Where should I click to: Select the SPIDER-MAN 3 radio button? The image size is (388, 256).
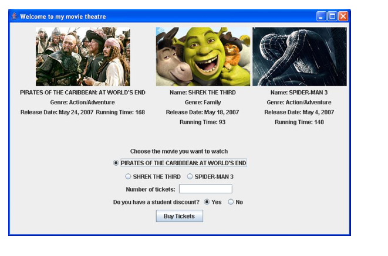[190, 176]
